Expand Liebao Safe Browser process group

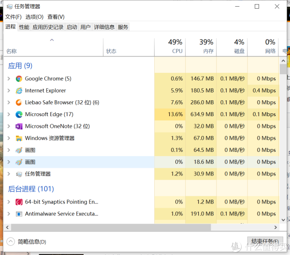tap(9, 102)
